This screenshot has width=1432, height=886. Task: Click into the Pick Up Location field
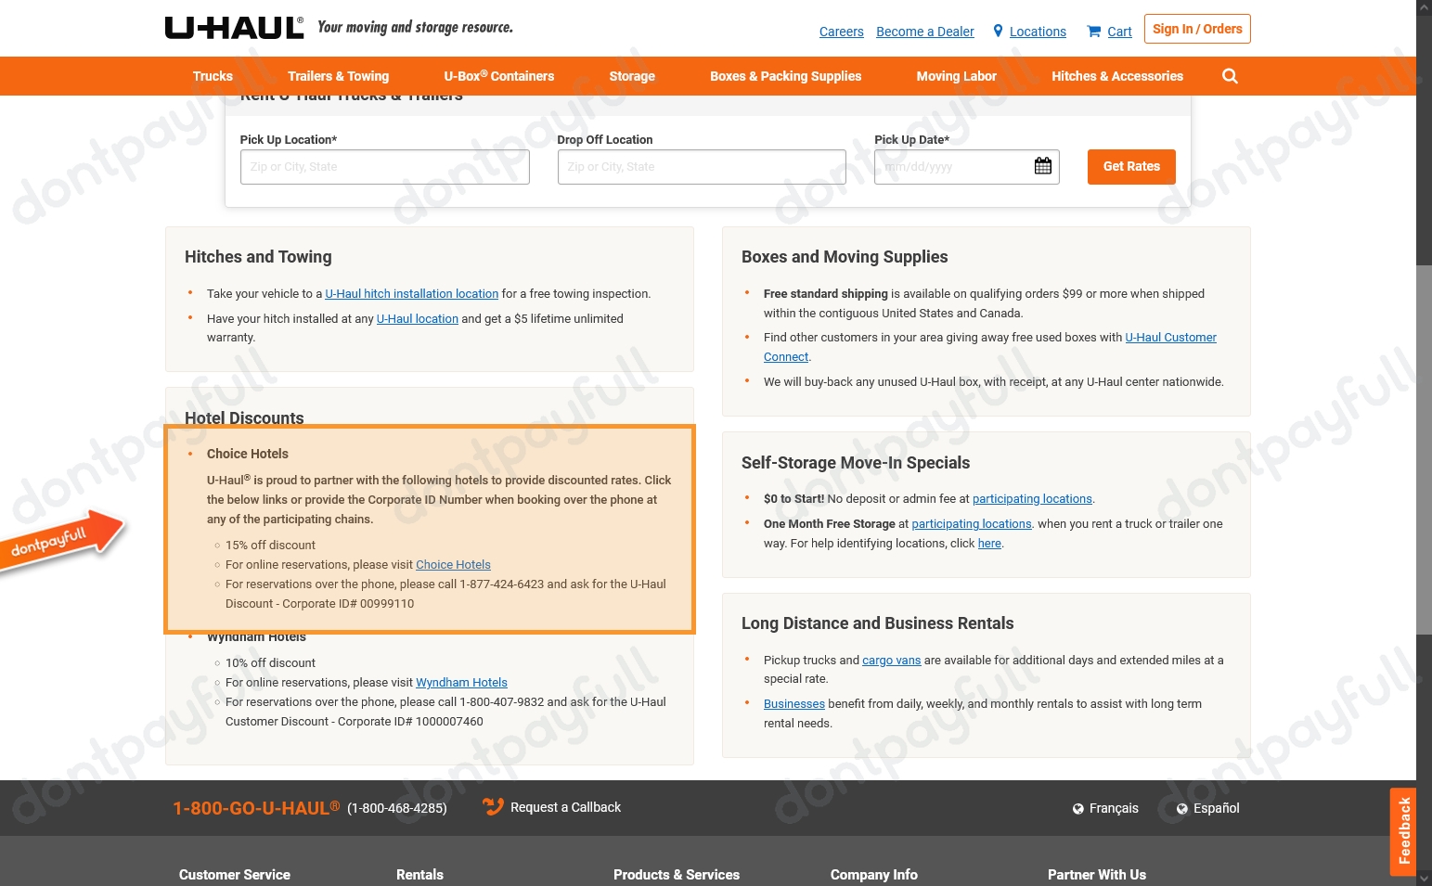coord(385,167)
